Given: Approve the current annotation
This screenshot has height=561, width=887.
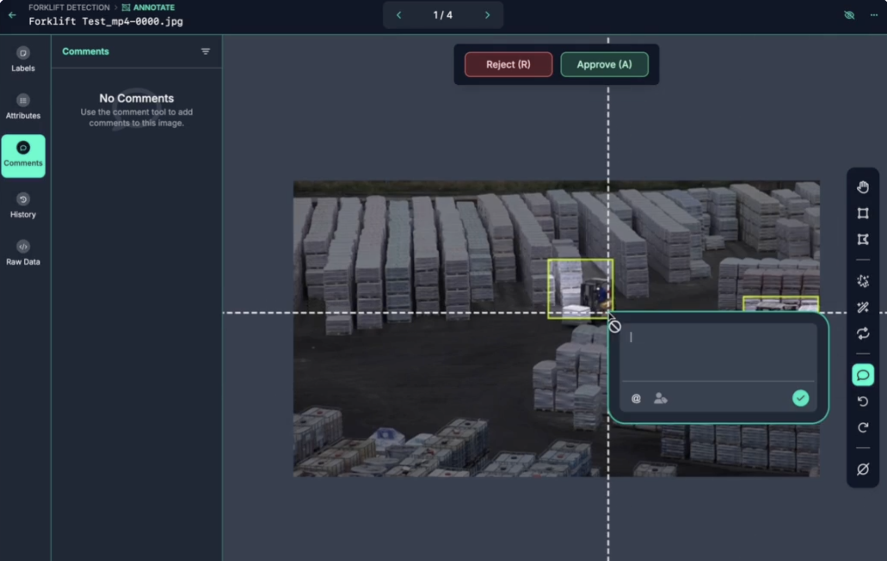Looking at the screenshot, I should coord(604,64).
